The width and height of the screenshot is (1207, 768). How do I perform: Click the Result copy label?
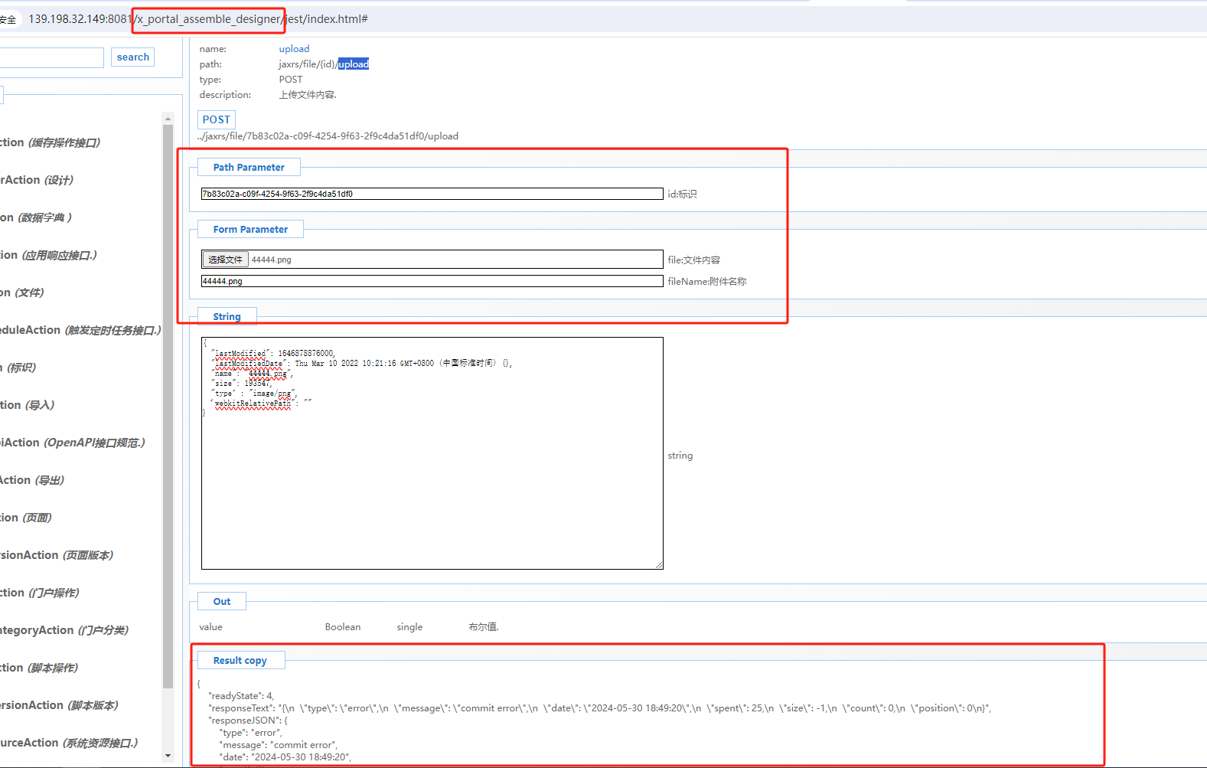(240, 660)
